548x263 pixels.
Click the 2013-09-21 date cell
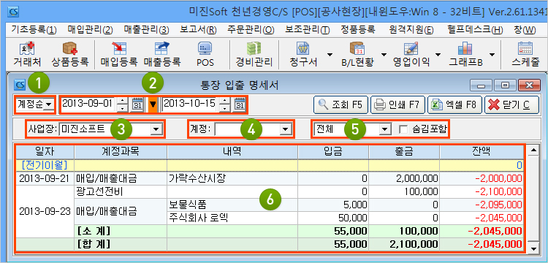(x=45, y=178)
